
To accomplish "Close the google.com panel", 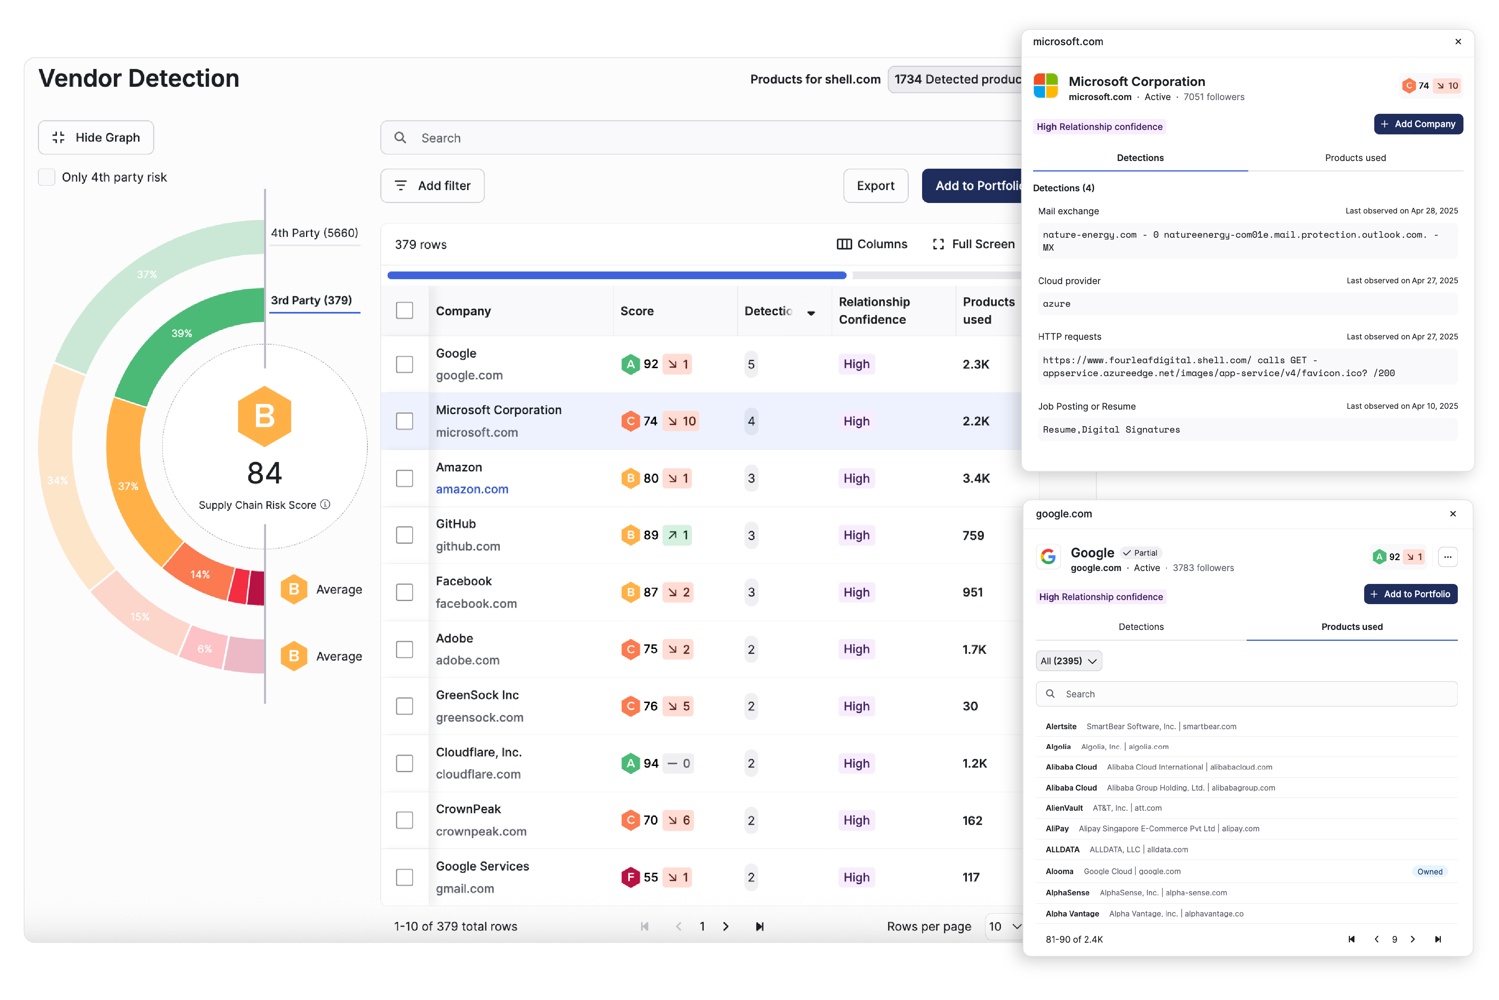I will point(1453,514).
